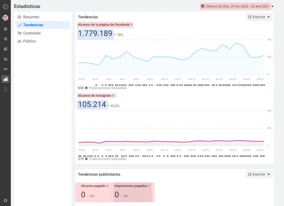
Task: Open the inbox chat bubble icon
Action: 5,49
